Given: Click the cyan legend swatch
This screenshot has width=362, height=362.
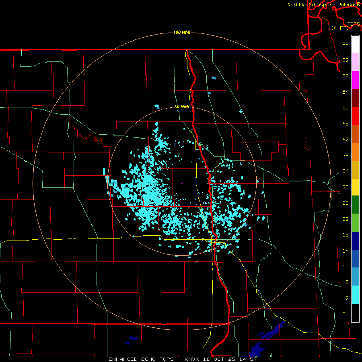Looking at the screenshot, I should (x=355, y=295).
